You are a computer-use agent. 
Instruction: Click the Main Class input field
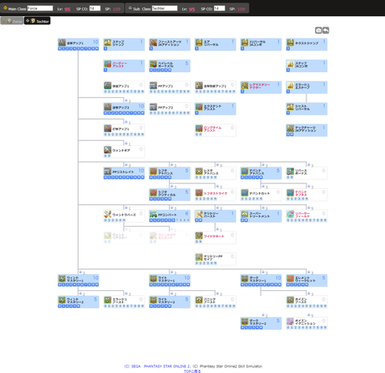pyautogui.click(x=40, y=8)
